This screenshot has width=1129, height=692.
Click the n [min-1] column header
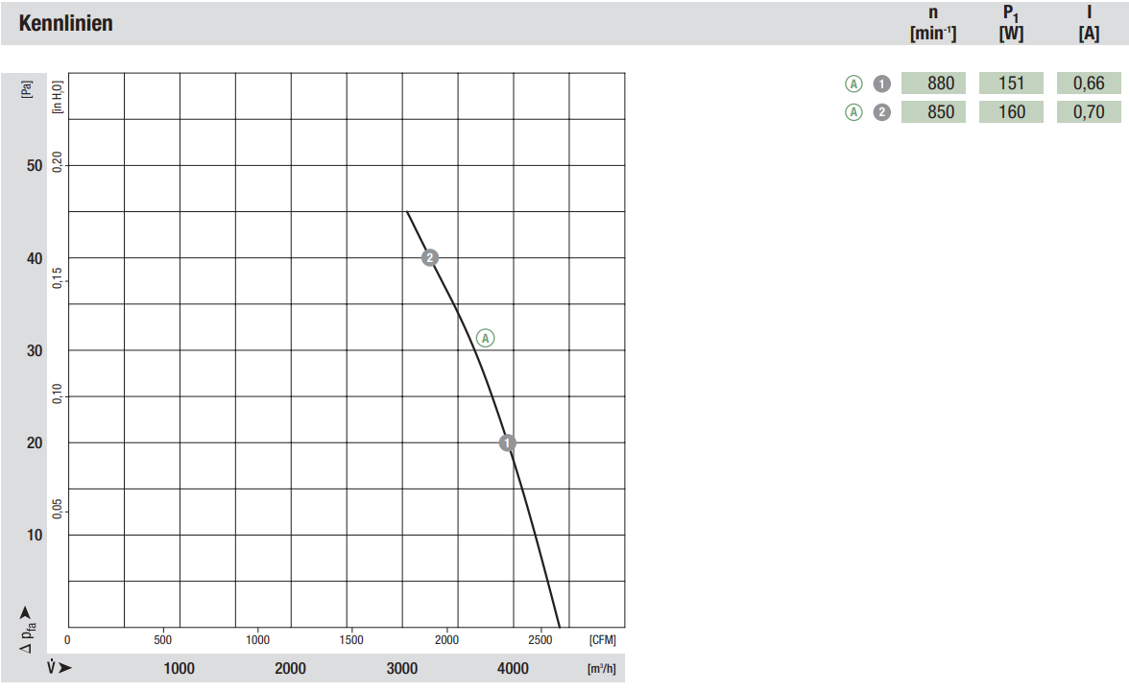coord(933,24)
